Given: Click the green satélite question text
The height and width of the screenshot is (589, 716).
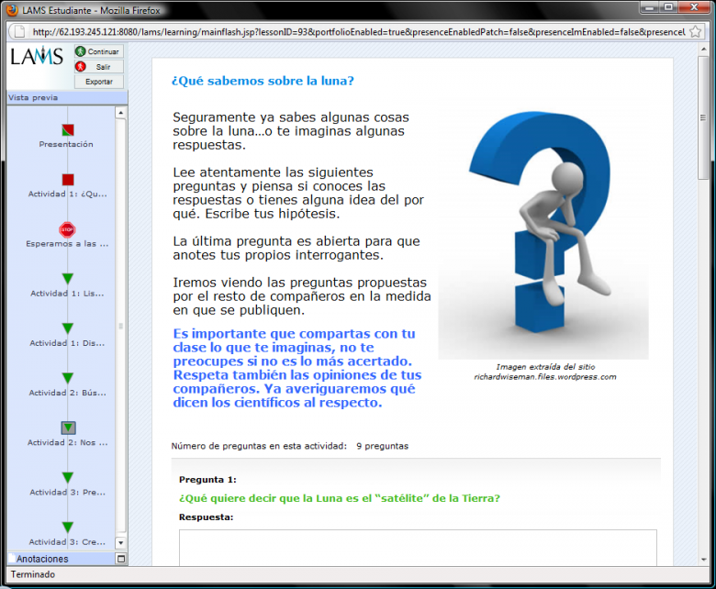Looking at the screenshot, I should tap(340, 498).
